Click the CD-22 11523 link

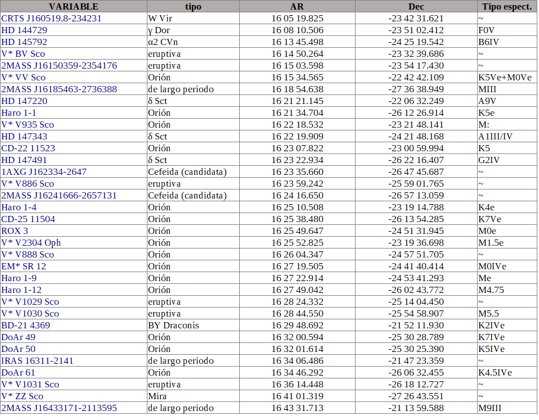point(28,148)
